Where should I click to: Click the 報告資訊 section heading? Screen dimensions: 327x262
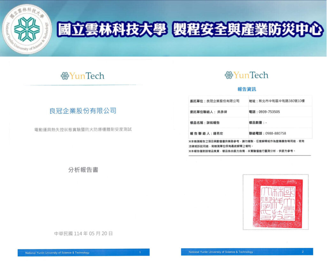click(247, 90)
